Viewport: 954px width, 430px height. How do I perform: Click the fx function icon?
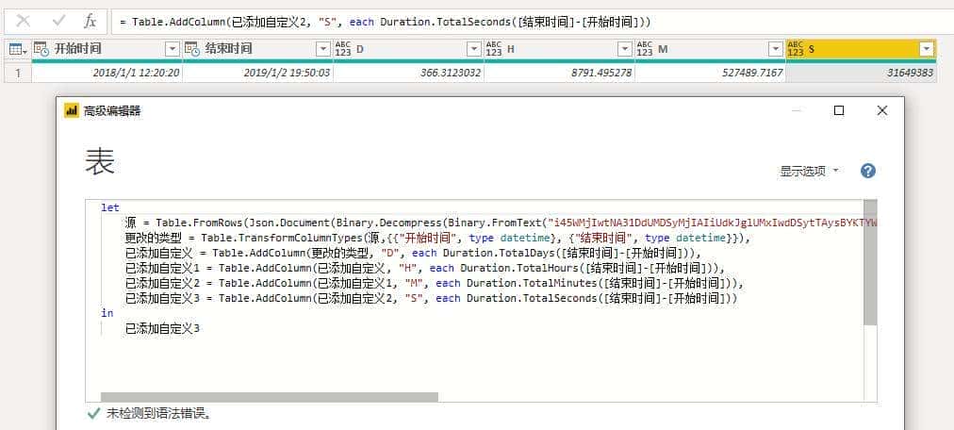point(90,22)
